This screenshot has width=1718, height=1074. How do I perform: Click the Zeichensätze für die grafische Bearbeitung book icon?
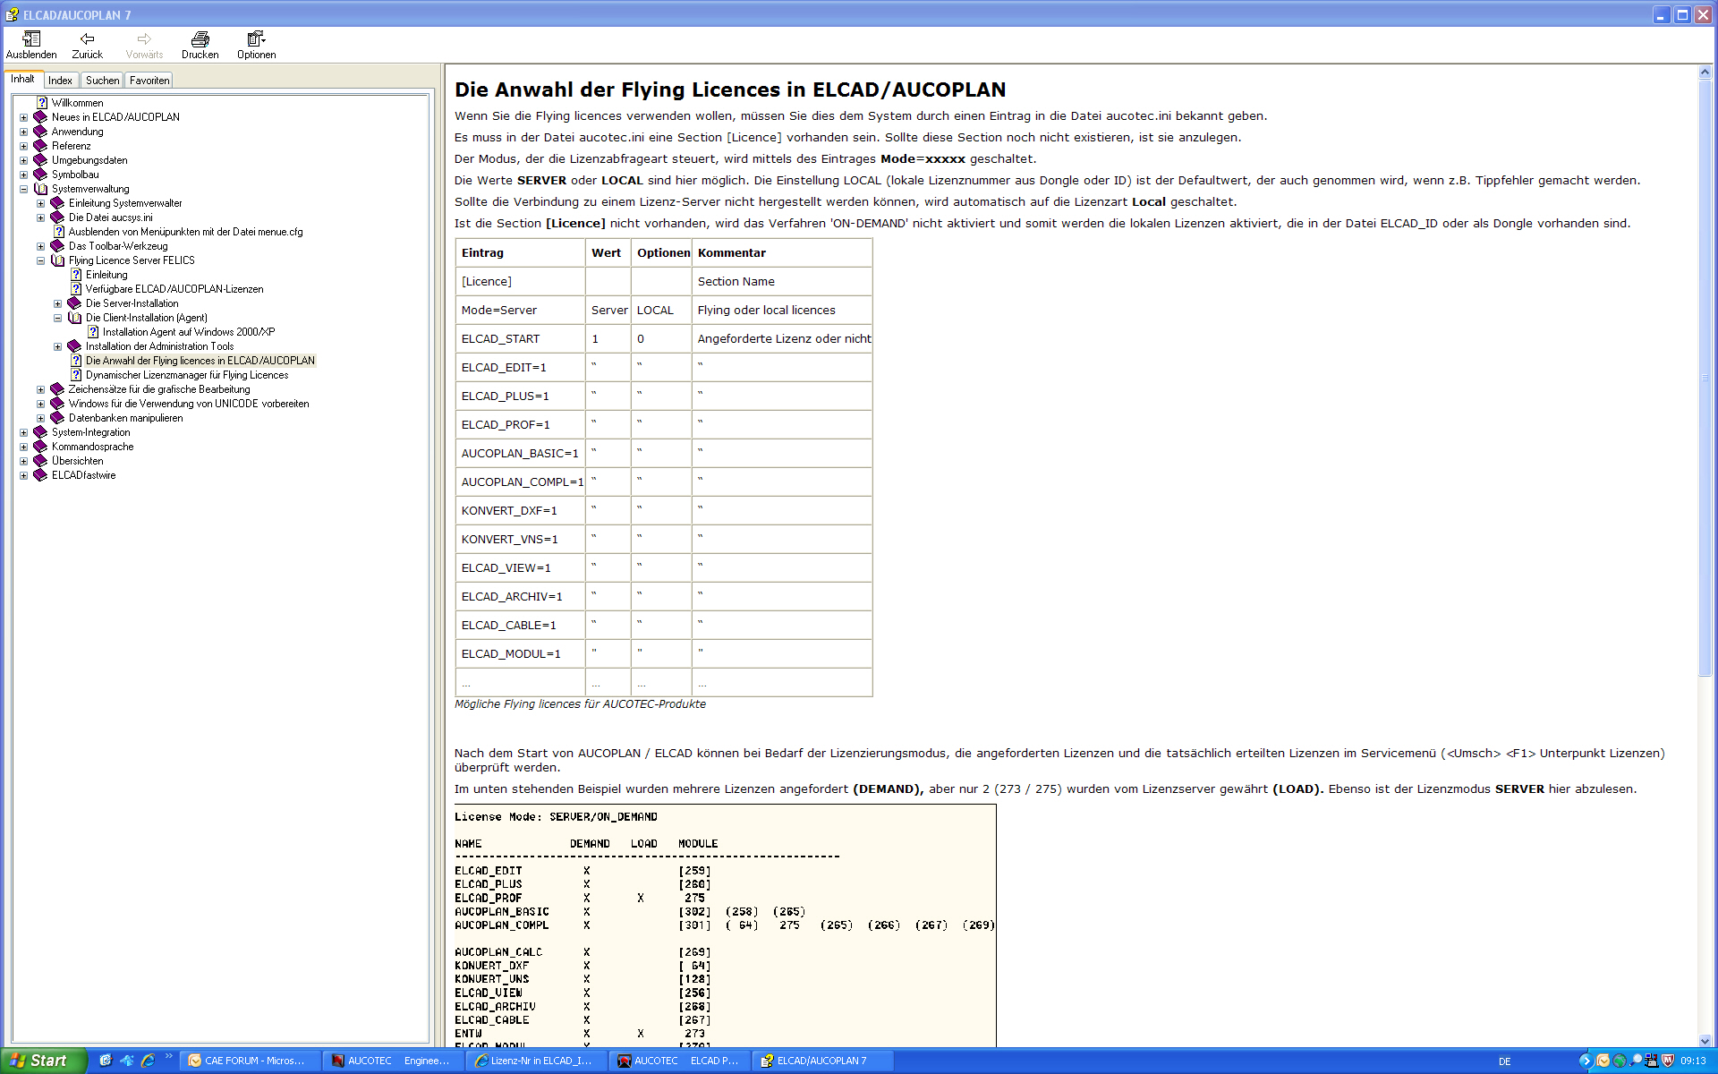click(57, 389)
